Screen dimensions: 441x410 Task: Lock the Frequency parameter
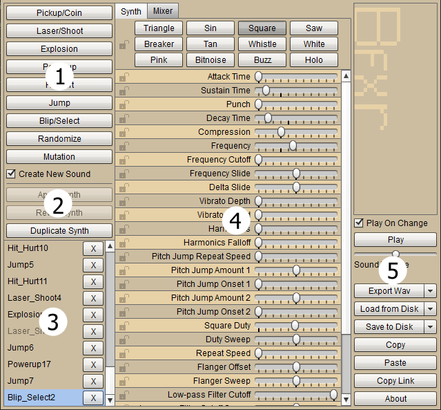click(x=123, y=147)
